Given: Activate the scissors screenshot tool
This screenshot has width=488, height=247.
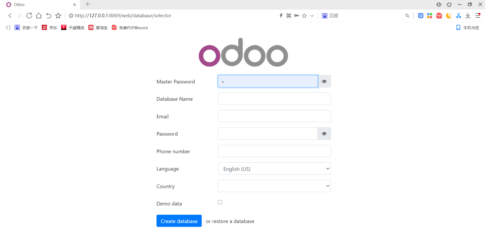Looking at the screenshot, I should tap(458, 16).
